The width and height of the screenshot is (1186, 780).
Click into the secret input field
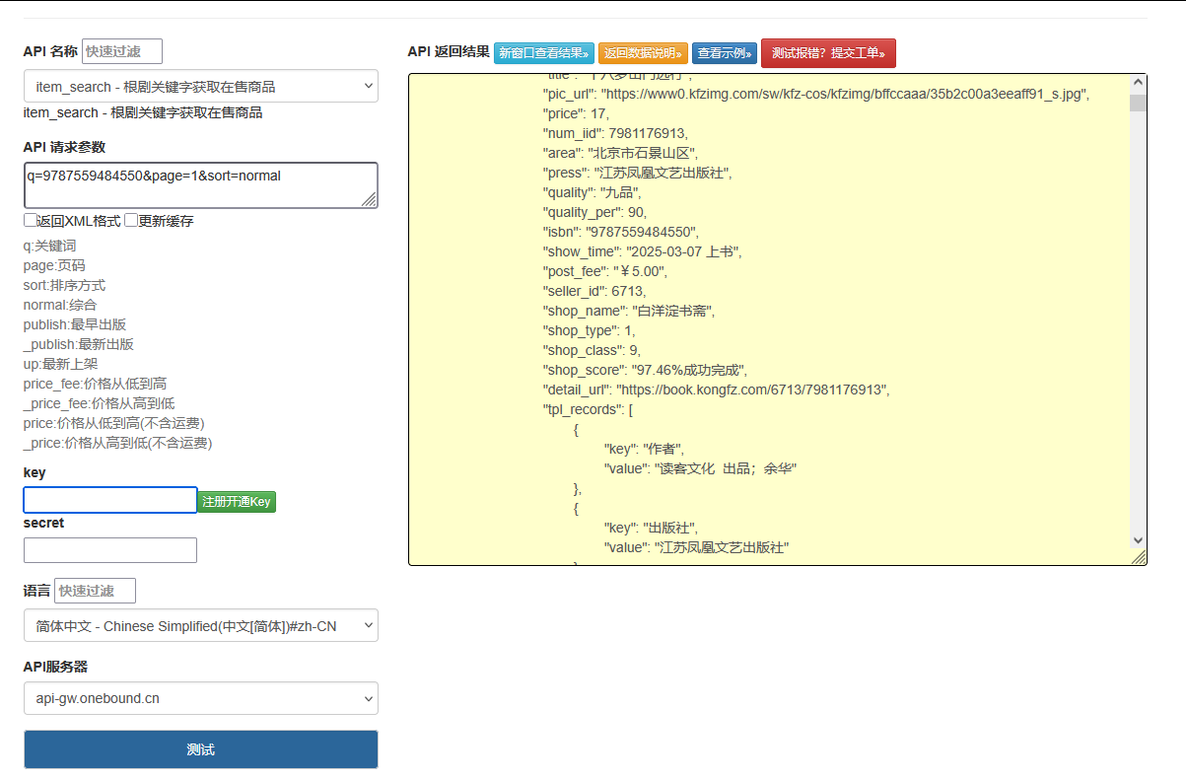click(110, 550)
